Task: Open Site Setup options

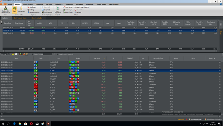Action: pyautogui.click(x=32, y=7)
